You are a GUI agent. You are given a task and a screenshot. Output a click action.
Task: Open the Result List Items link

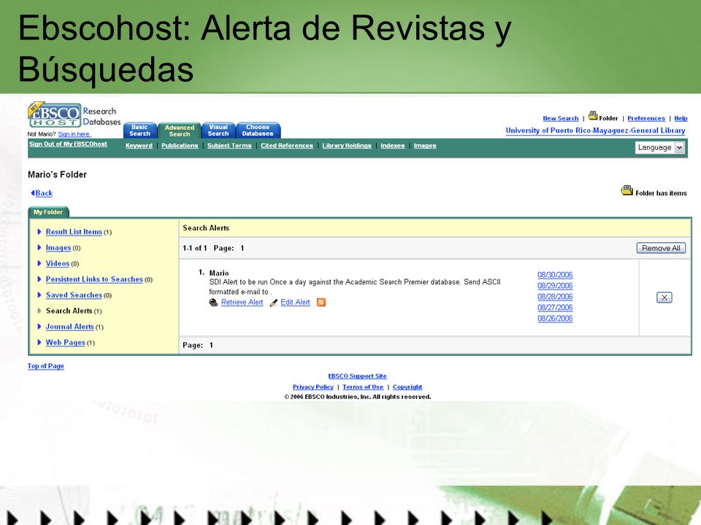point(74,232)
